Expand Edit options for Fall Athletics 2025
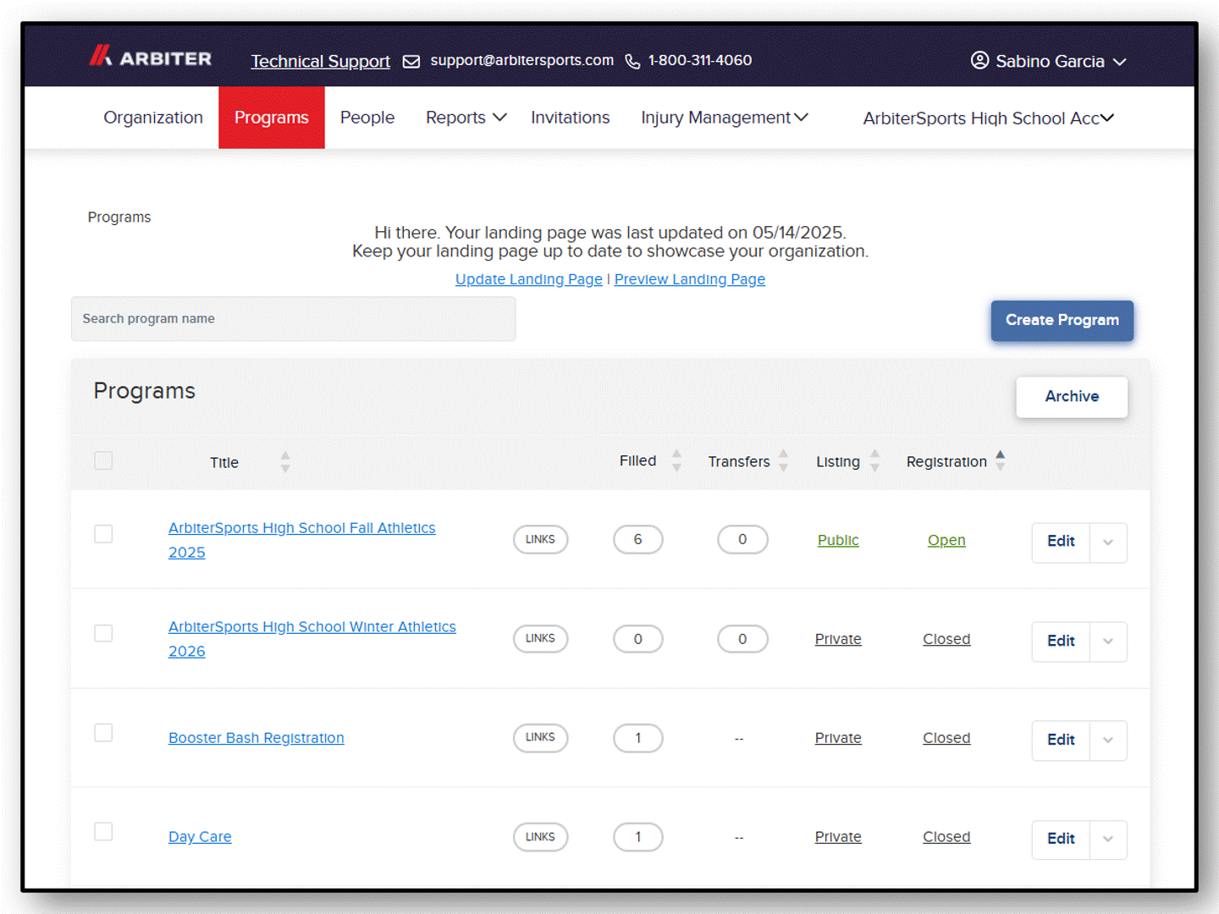1219x914 pixels. [1108, 542]
